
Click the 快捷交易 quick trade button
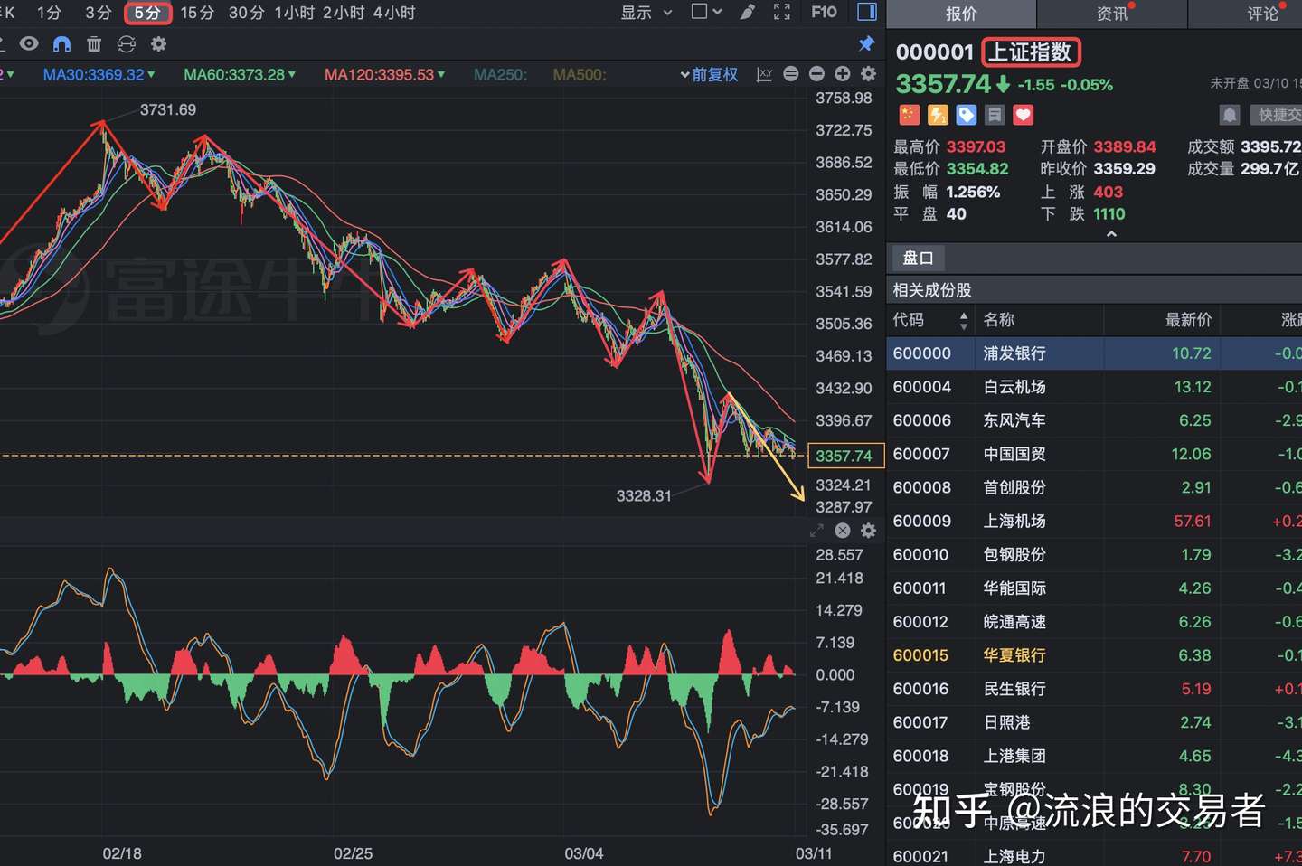coord(1276,115)
